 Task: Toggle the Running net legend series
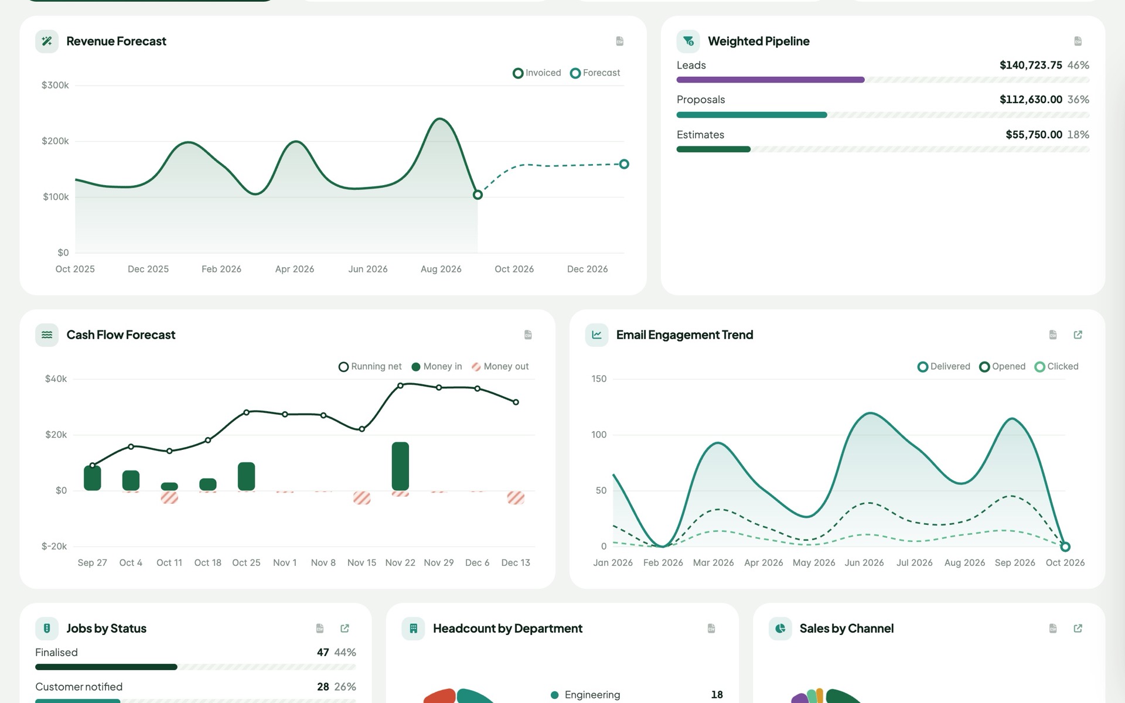pos(370,366)
